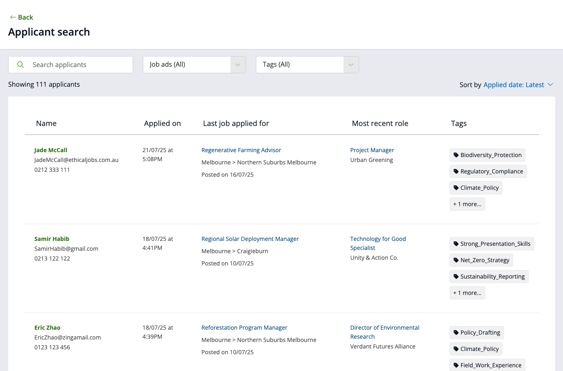Expand hidden tags for Samir Habib
Screen dimensions: 563x371
coord(467,293)
